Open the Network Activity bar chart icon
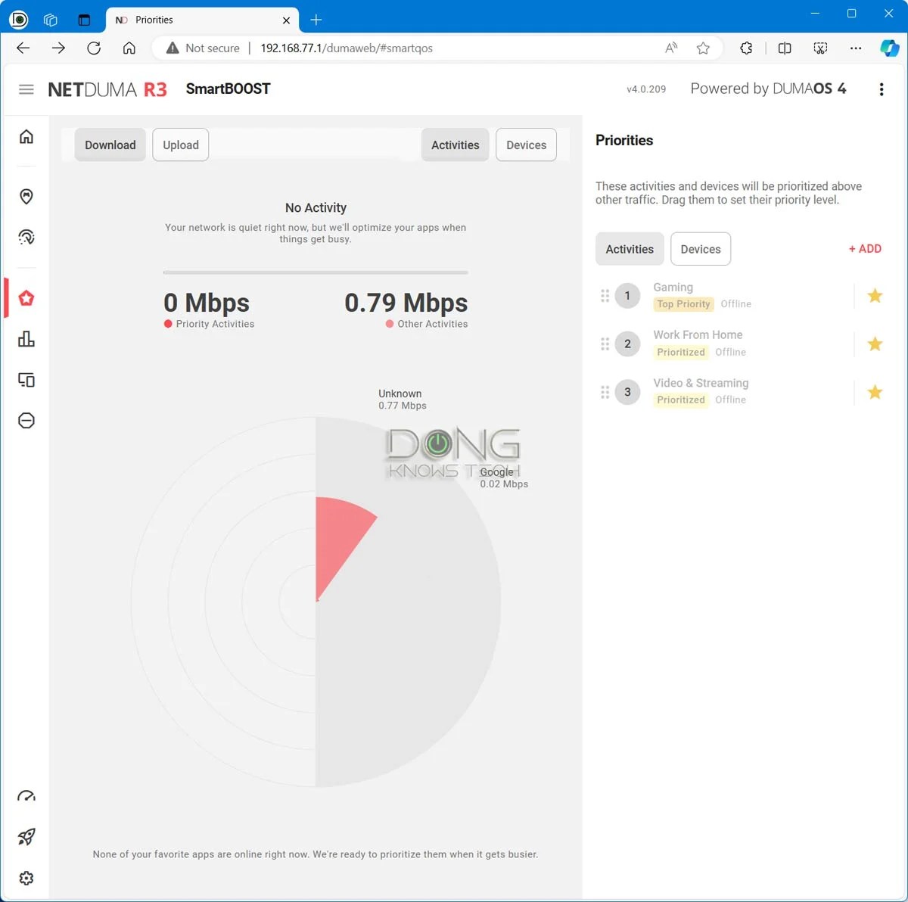Screen dimensions: 908x902 point(26,339)
